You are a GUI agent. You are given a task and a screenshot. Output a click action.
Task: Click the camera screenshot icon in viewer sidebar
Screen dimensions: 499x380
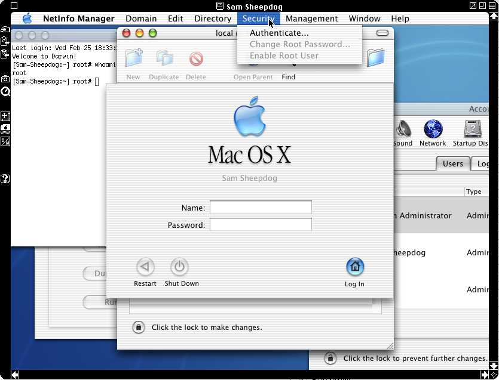(x=5, y=79)
